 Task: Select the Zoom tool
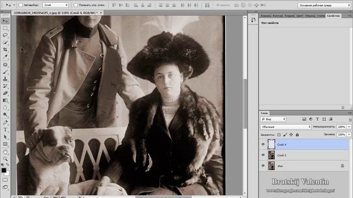click(5, 159)
